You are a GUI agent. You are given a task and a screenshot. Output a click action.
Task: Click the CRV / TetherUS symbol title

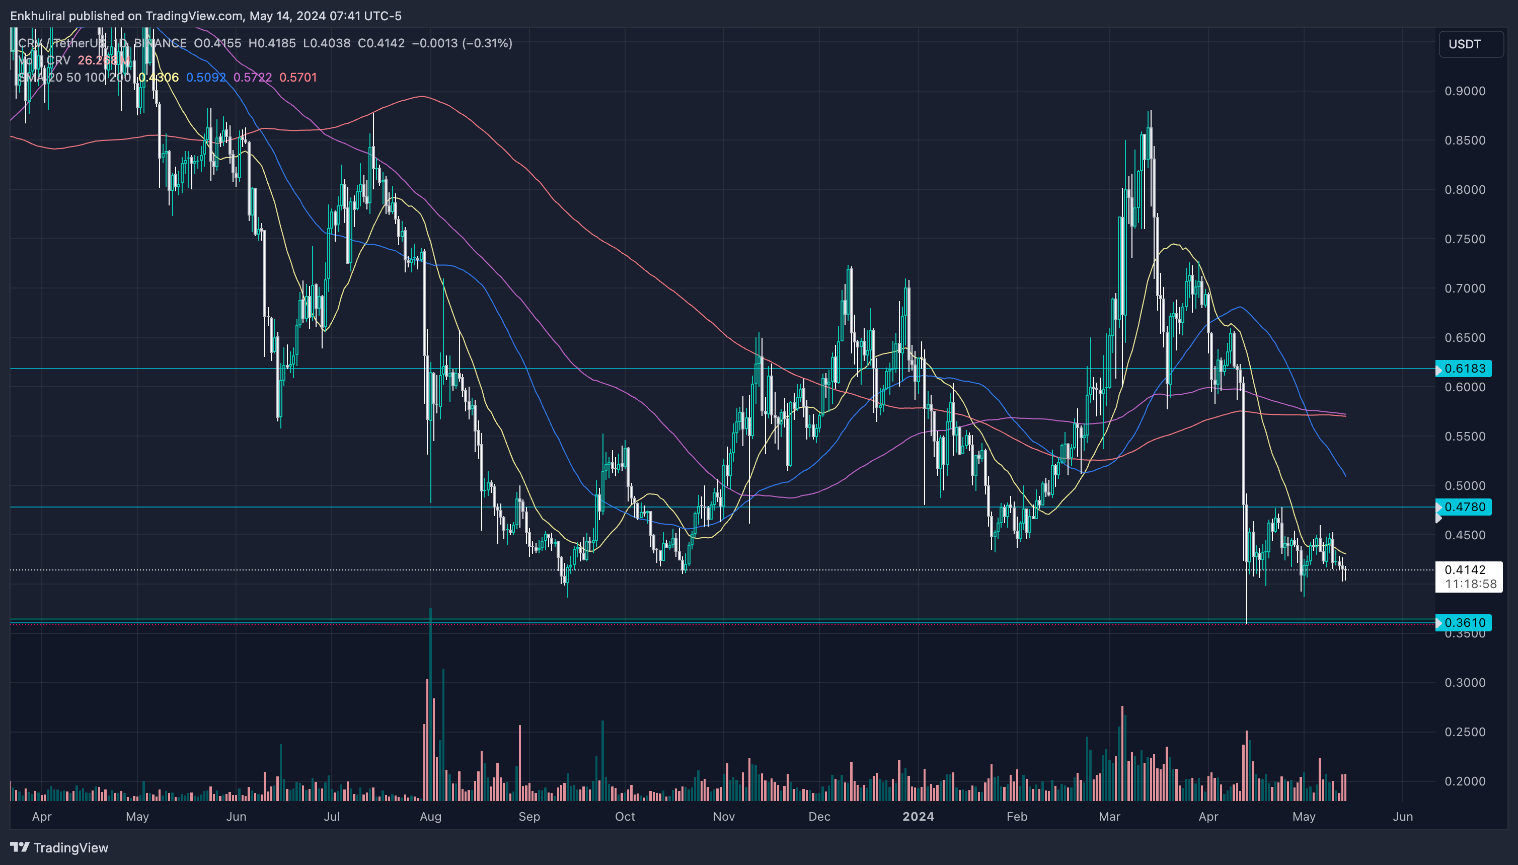pyautogui.click(x=62, y=43)
